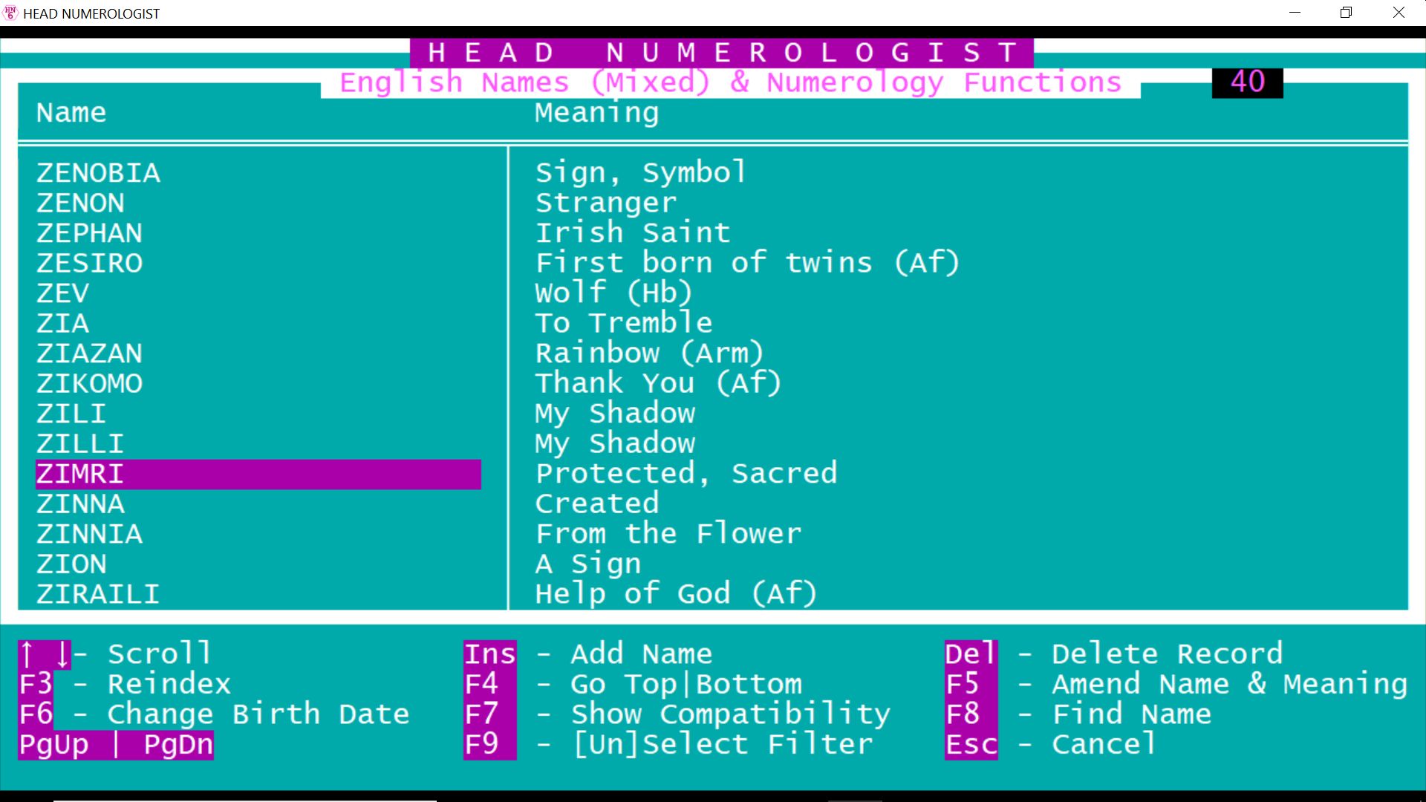
Task: Click the meaning 'Help of God (Af)'
Action: (x=676, y=594)
